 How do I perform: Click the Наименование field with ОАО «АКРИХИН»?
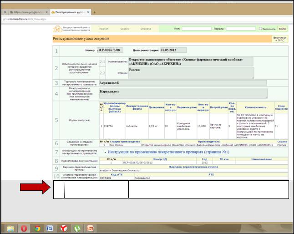pyautogui.click(x=191, y=62)
